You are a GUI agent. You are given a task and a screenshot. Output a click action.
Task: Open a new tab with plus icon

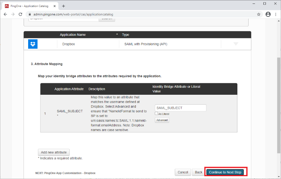(63, 6)
